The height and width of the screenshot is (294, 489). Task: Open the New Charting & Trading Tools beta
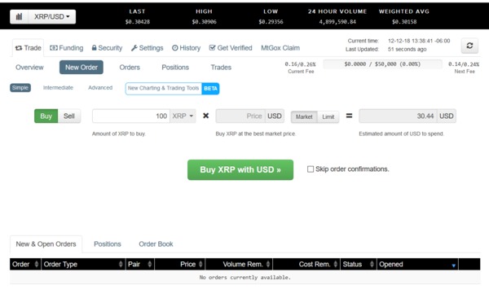pos(172,89)
